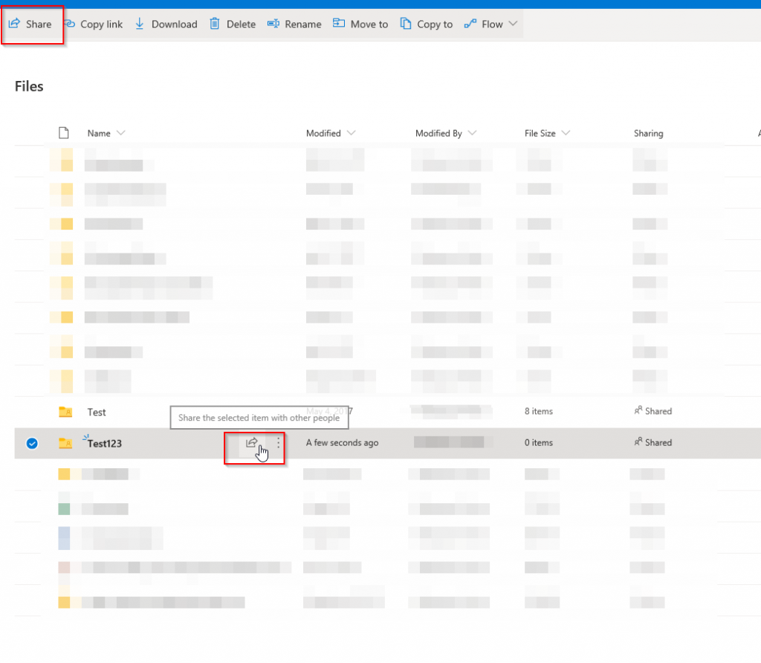Click the Delete trash can icon
Screen dimensions: 761x663
215,24
